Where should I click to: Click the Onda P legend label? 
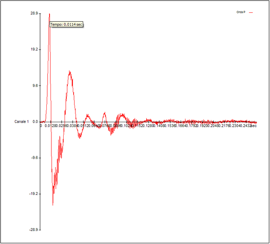pos(241,12)
